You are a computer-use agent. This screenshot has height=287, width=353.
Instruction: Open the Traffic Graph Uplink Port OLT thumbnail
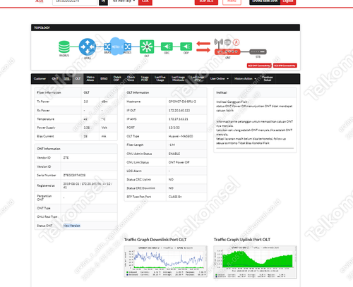(255, 262)
